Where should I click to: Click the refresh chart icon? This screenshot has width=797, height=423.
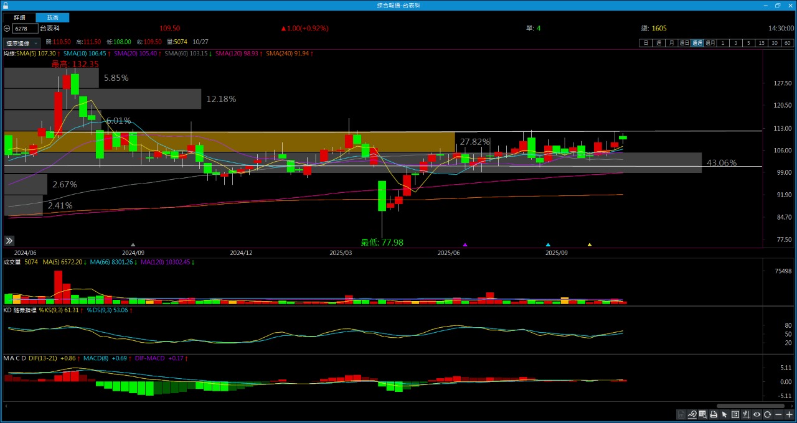pyautogui.click(x=768, y=414)
